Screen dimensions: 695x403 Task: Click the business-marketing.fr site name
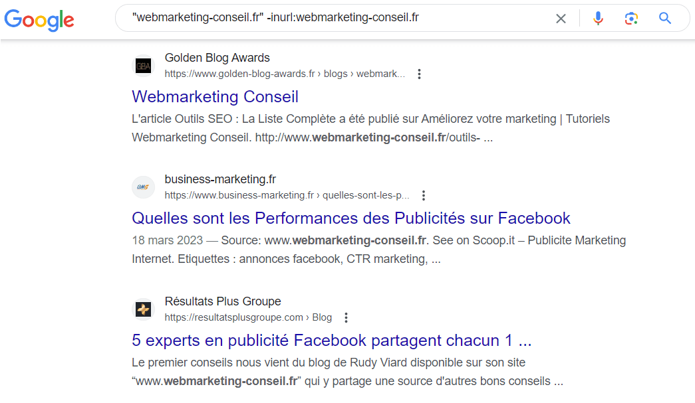[x=220, y=179]
